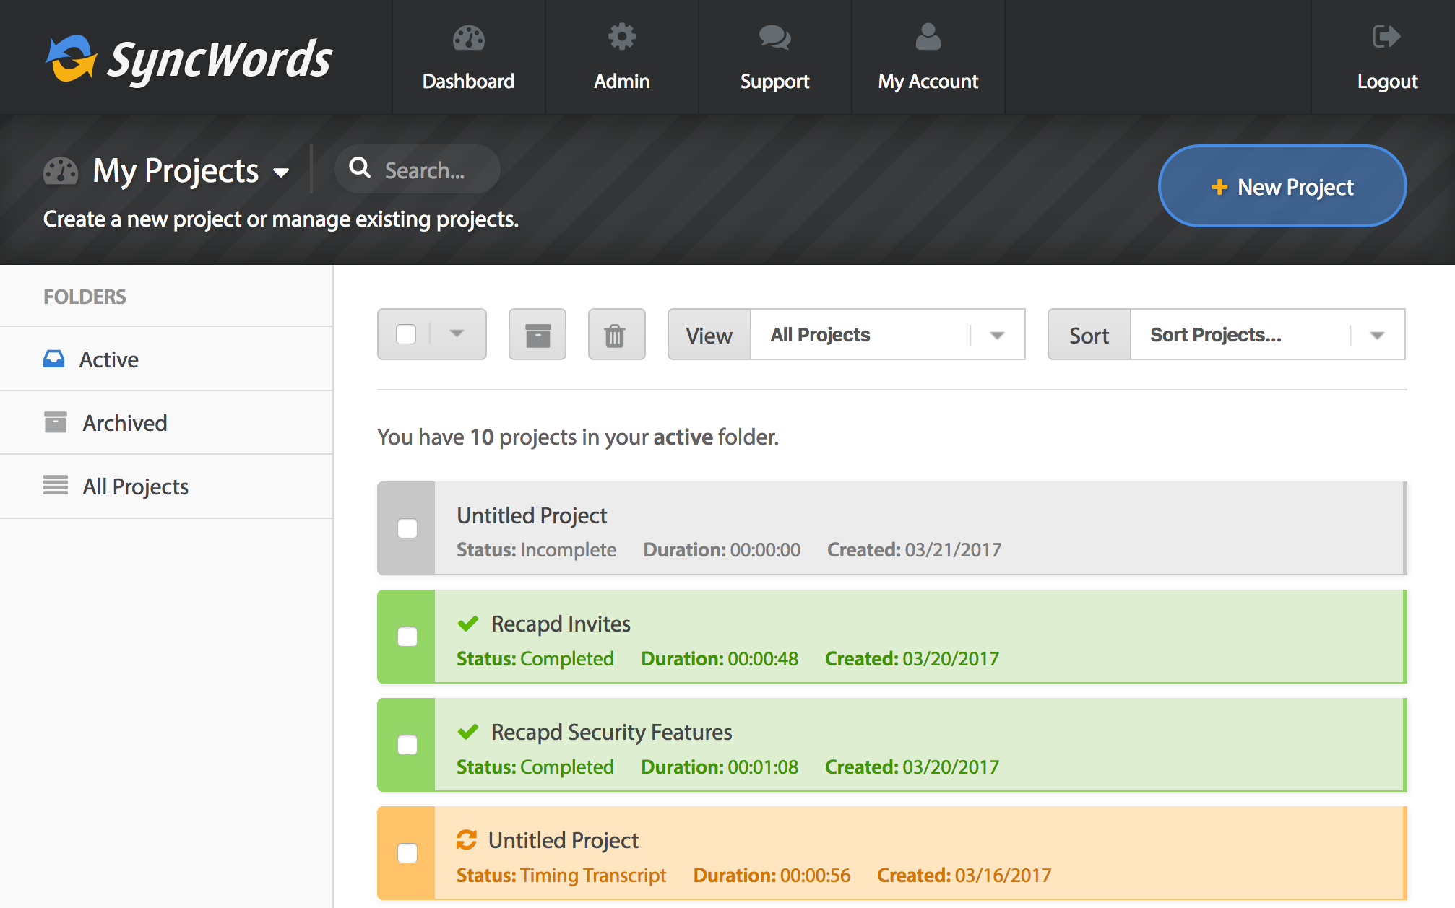Click the Archived folder box icon

[56, 422]
